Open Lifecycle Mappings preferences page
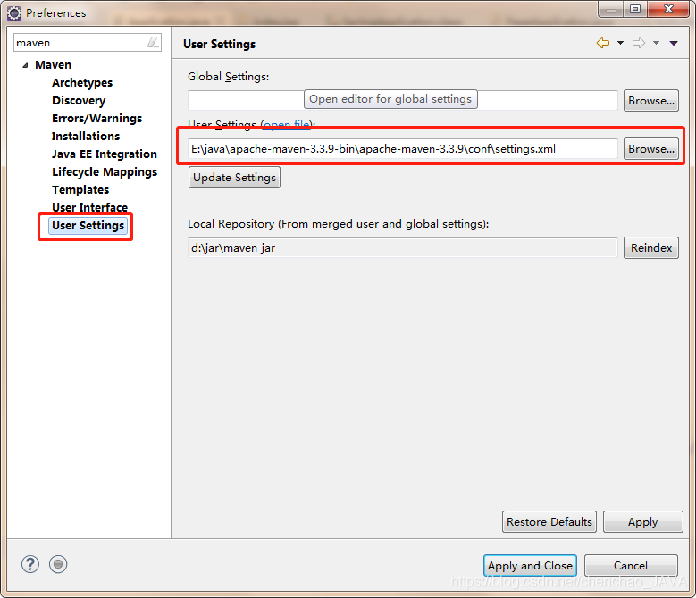This screenshot has height=598, width=696. point(105,172)
